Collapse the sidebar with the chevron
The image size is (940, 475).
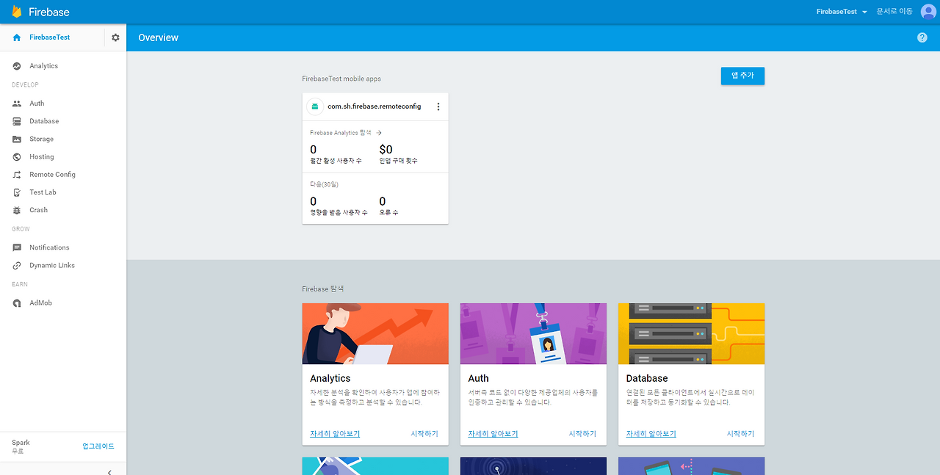[x=109, y=471]
